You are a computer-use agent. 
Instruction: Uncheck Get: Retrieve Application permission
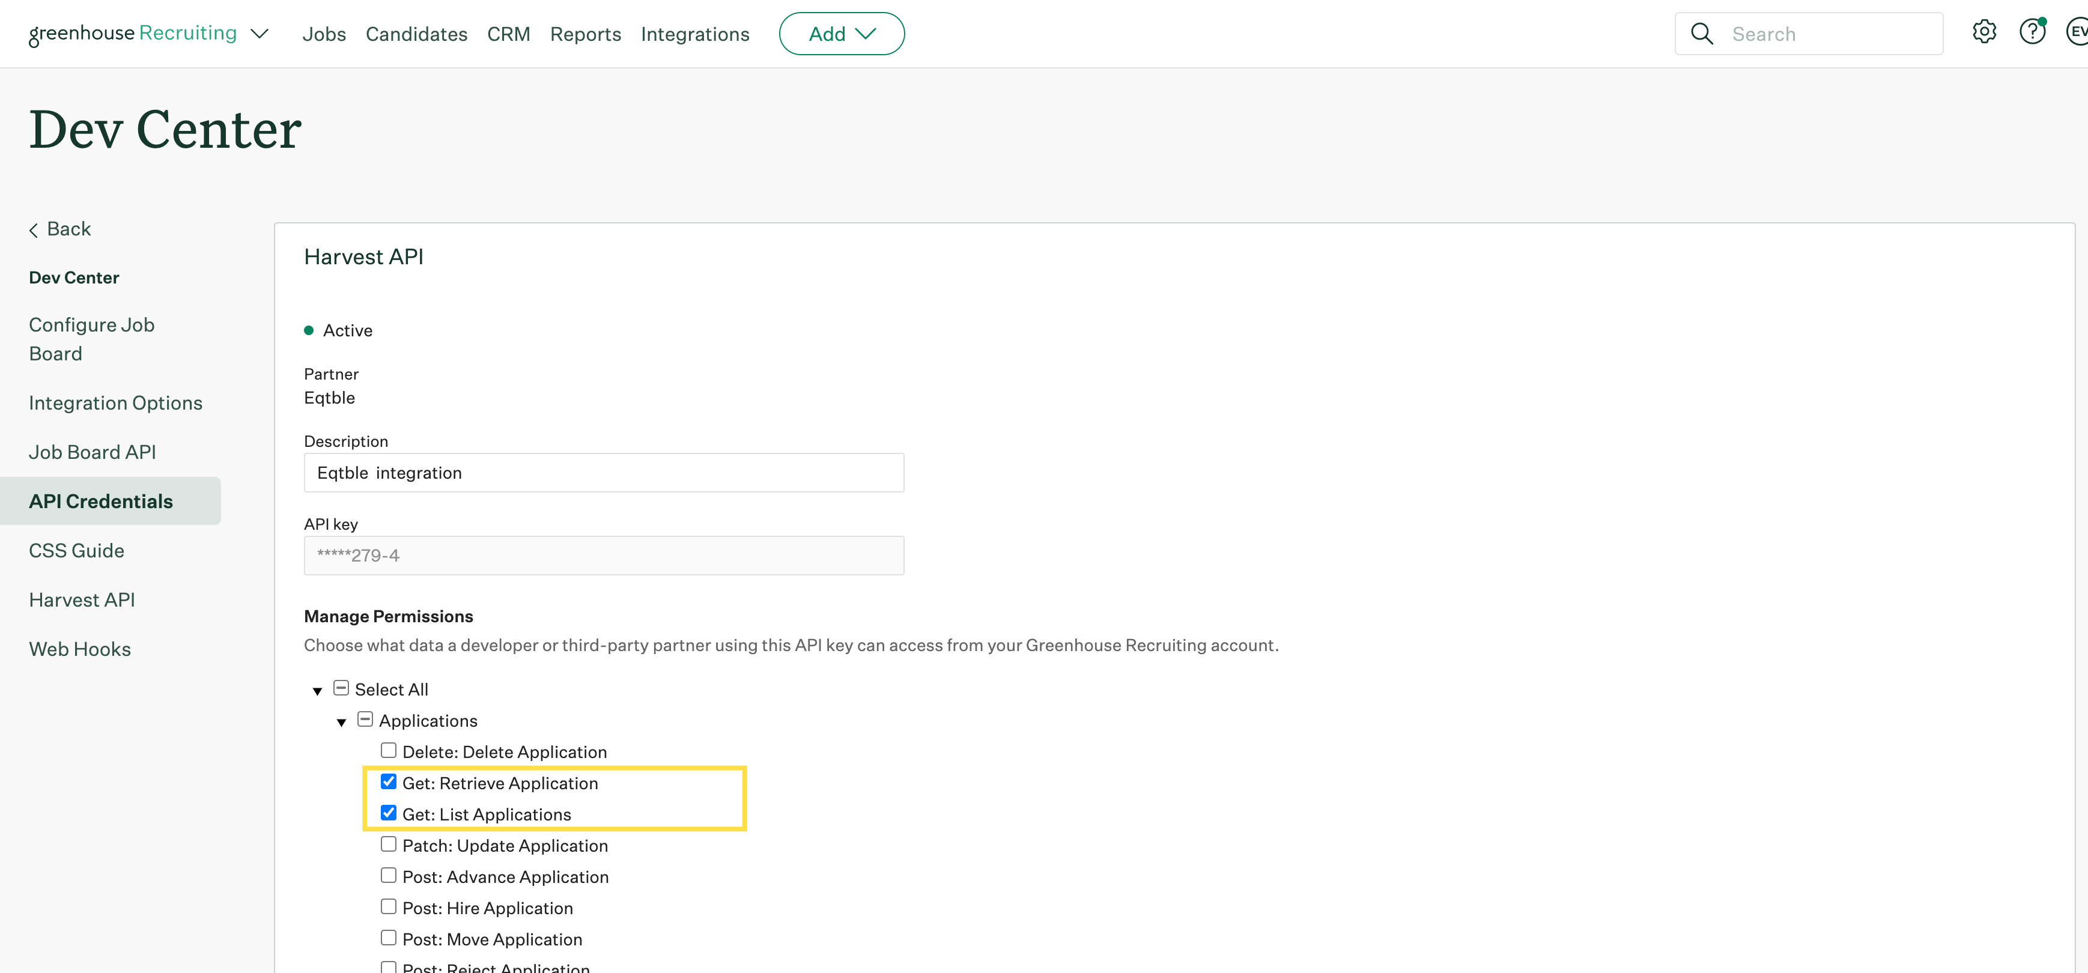pos(389,782)
